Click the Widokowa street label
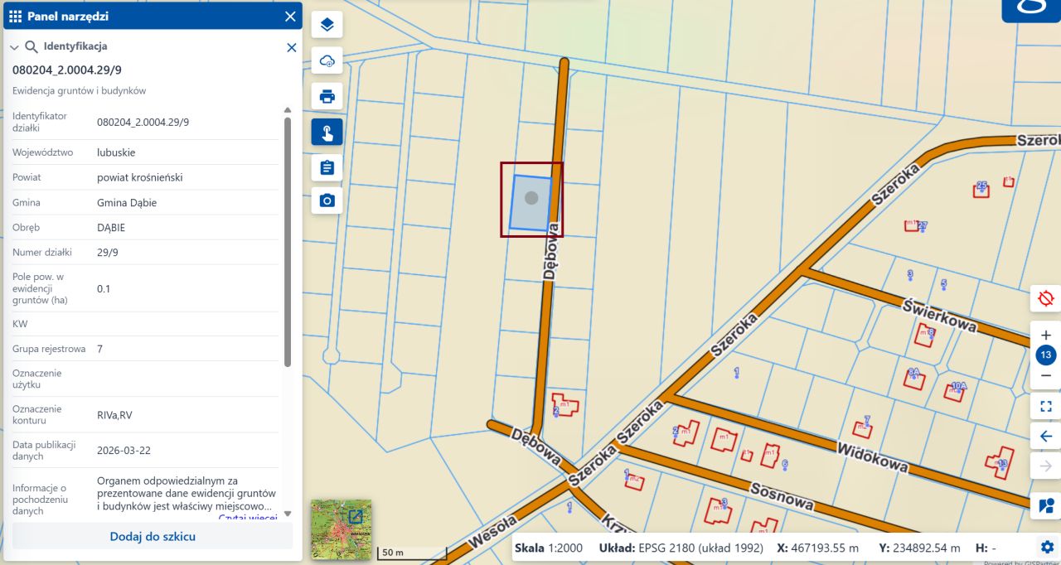The height and width of the screenshot is (565, 1061). [x=872, y=457]
